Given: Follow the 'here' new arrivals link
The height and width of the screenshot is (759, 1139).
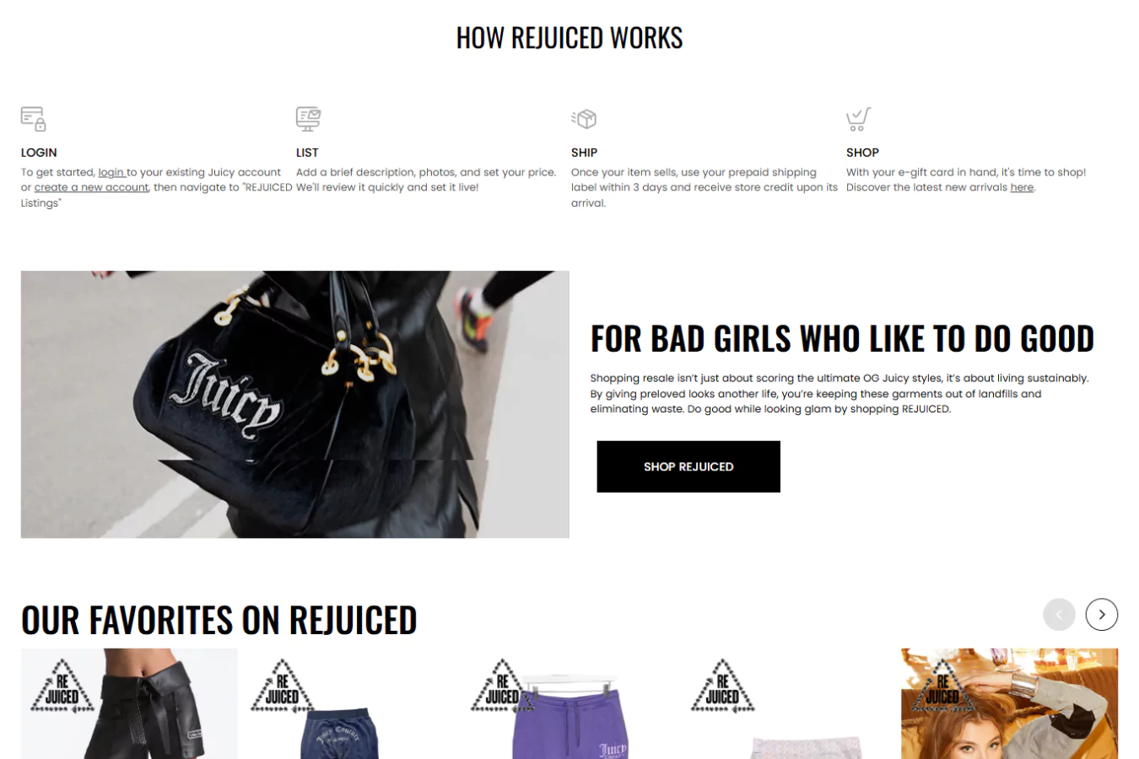Looking at the screenshot, I should coord(1022,187).
